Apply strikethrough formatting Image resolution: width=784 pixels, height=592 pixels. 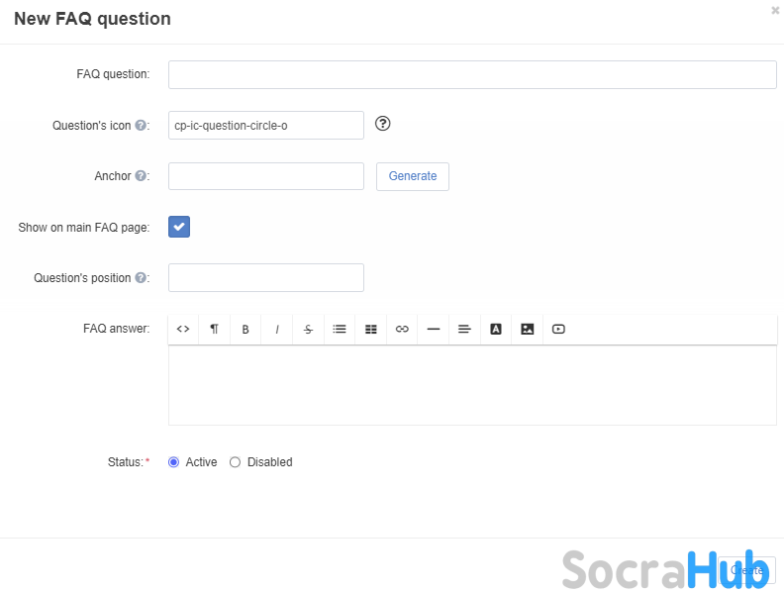[x=308, y=330]
